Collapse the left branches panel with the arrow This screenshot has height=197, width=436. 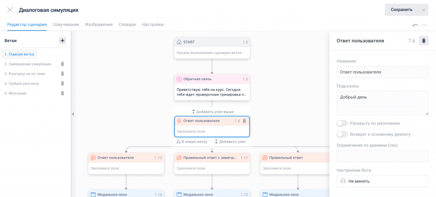pyautogui.click(x=72, y=114)
